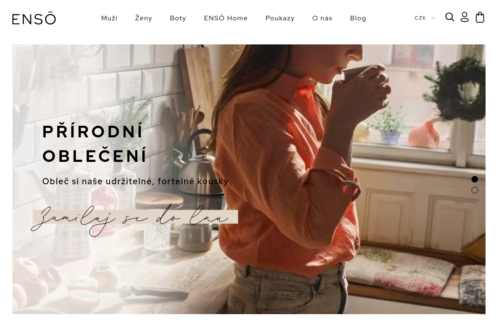Open ENSŌ Home category
This screenshot has height=332, width=498.
(226, 18)
